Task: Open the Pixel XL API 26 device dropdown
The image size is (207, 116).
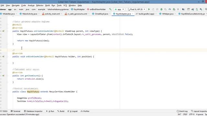Action: (x=136, y=9)
